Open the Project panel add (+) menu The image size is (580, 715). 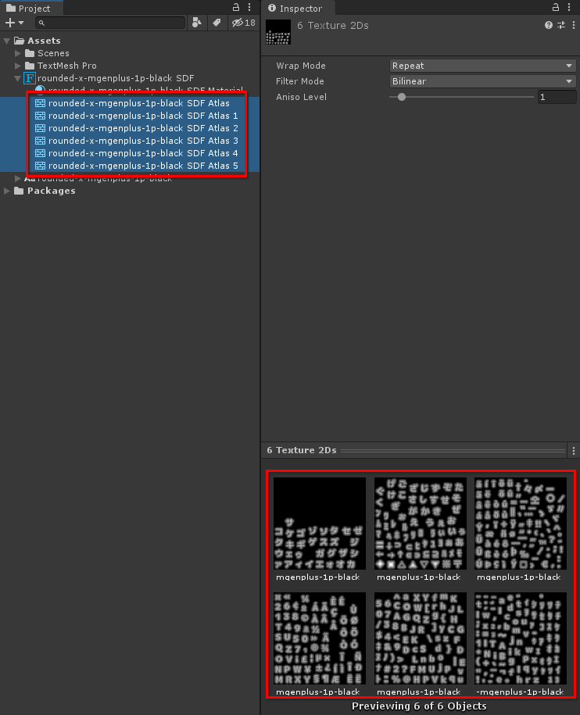tap(14, 23)
